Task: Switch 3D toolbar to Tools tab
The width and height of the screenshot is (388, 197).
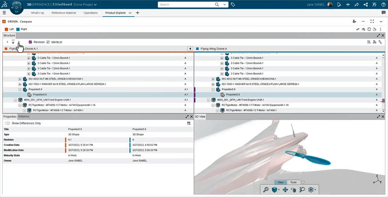Action: pyautogui.click(x=294, y=182)
